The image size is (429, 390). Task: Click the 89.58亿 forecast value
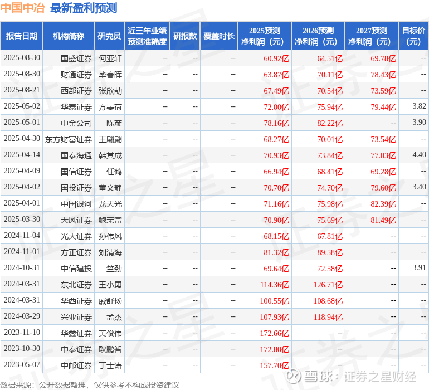click(330, 252)
